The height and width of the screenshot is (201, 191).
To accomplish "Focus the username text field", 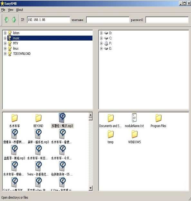I will [x=108, y=20].
